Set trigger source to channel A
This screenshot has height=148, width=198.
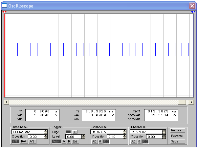(x=64, y=141)
